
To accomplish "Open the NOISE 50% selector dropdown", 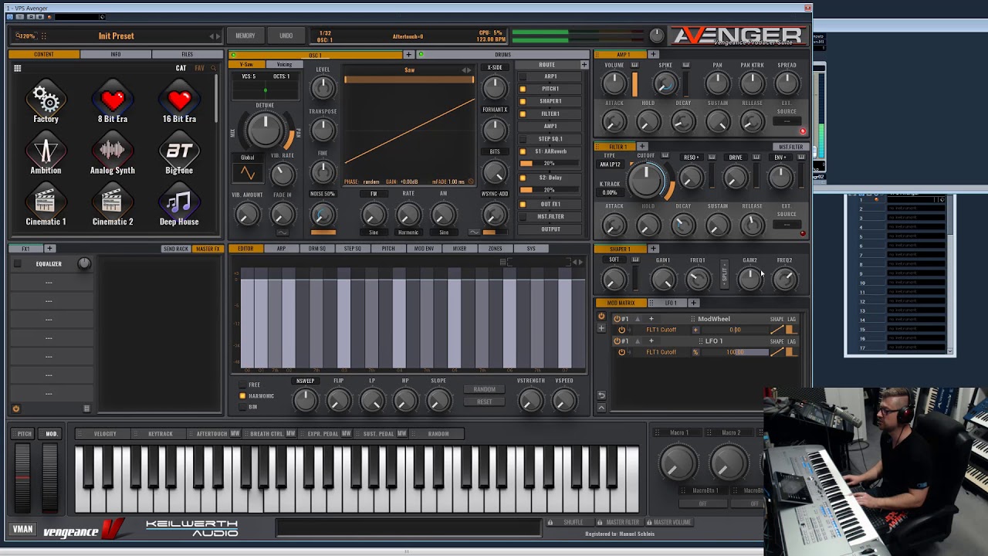I will tap(323, 194).
